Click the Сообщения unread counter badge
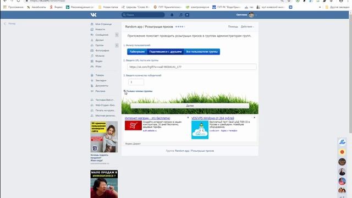Viewport: 352px width, 198px height. (x=117, y=35)
